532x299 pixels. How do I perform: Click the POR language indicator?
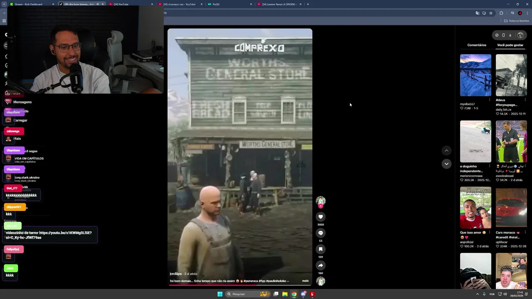click(492, 294)
